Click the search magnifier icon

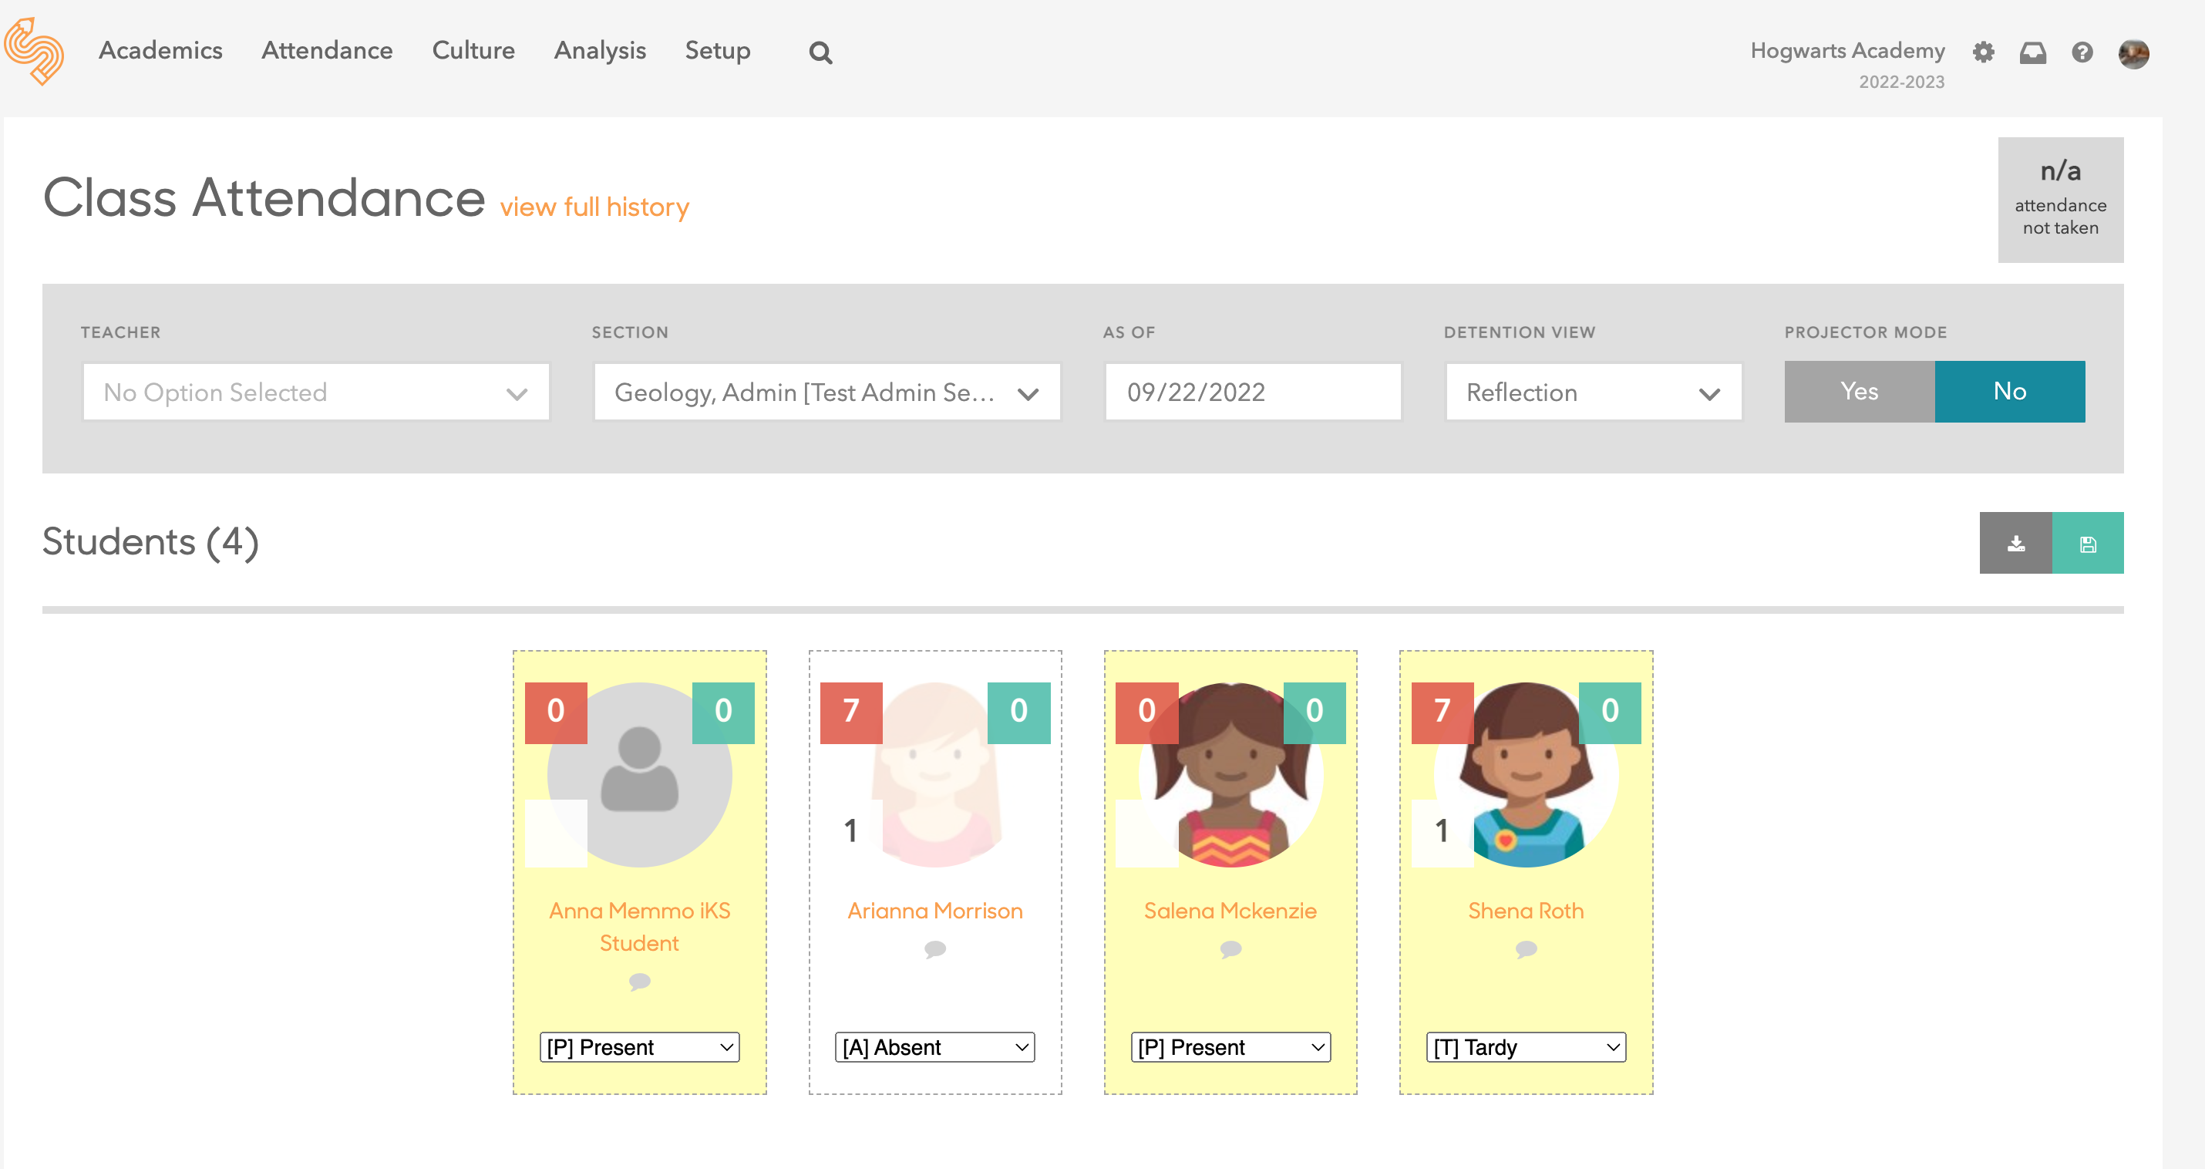(x=820, y=52)
